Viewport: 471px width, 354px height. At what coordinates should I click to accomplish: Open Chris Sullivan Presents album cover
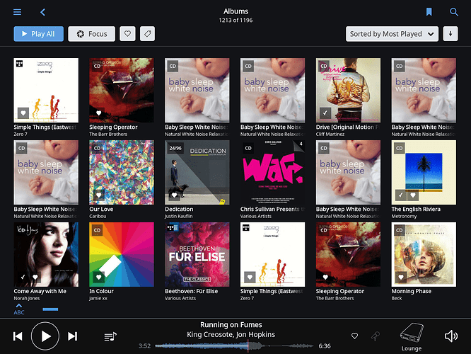tap(273, 172)
